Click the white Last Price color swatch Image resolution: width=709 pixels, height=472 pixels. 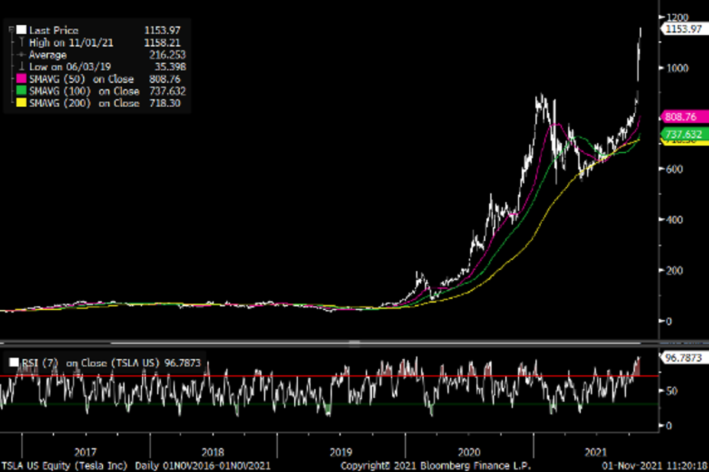coord(21,30)
